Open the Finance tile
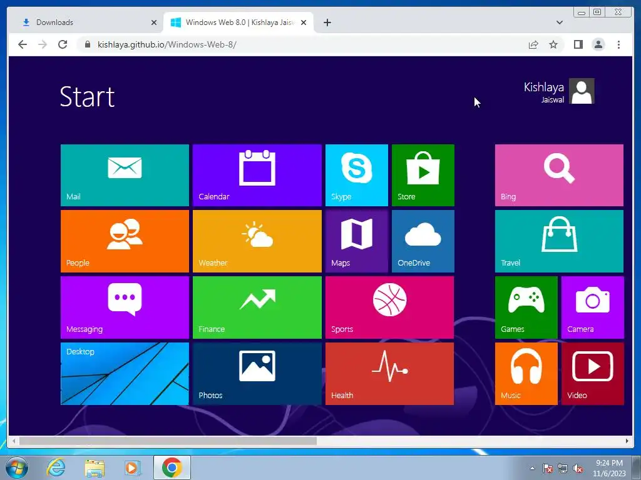641x480 pixels. pos(257,307)
